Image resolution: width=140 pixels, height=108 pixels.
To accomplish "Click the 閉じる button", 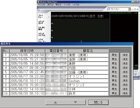I will (x=98, y=102).
